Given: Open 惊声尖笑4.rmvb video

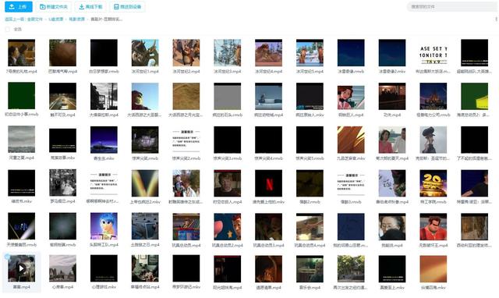Looking at the screenshot, I should click(x=268, y=140).
